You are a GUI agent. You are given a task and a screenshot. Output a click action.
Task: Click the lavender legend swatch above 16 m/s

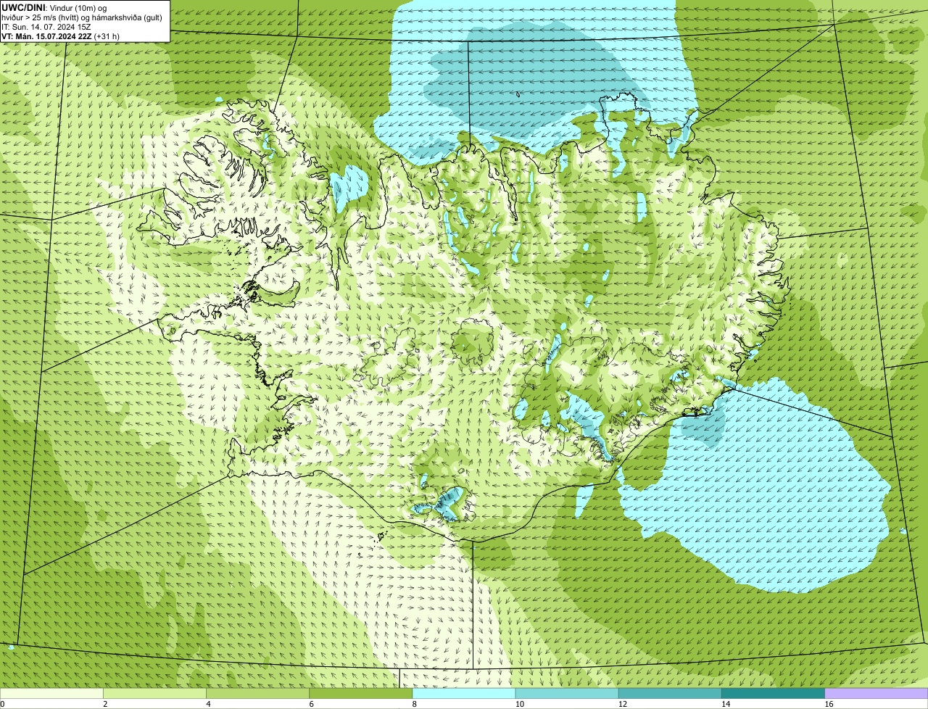click(877, 693)
